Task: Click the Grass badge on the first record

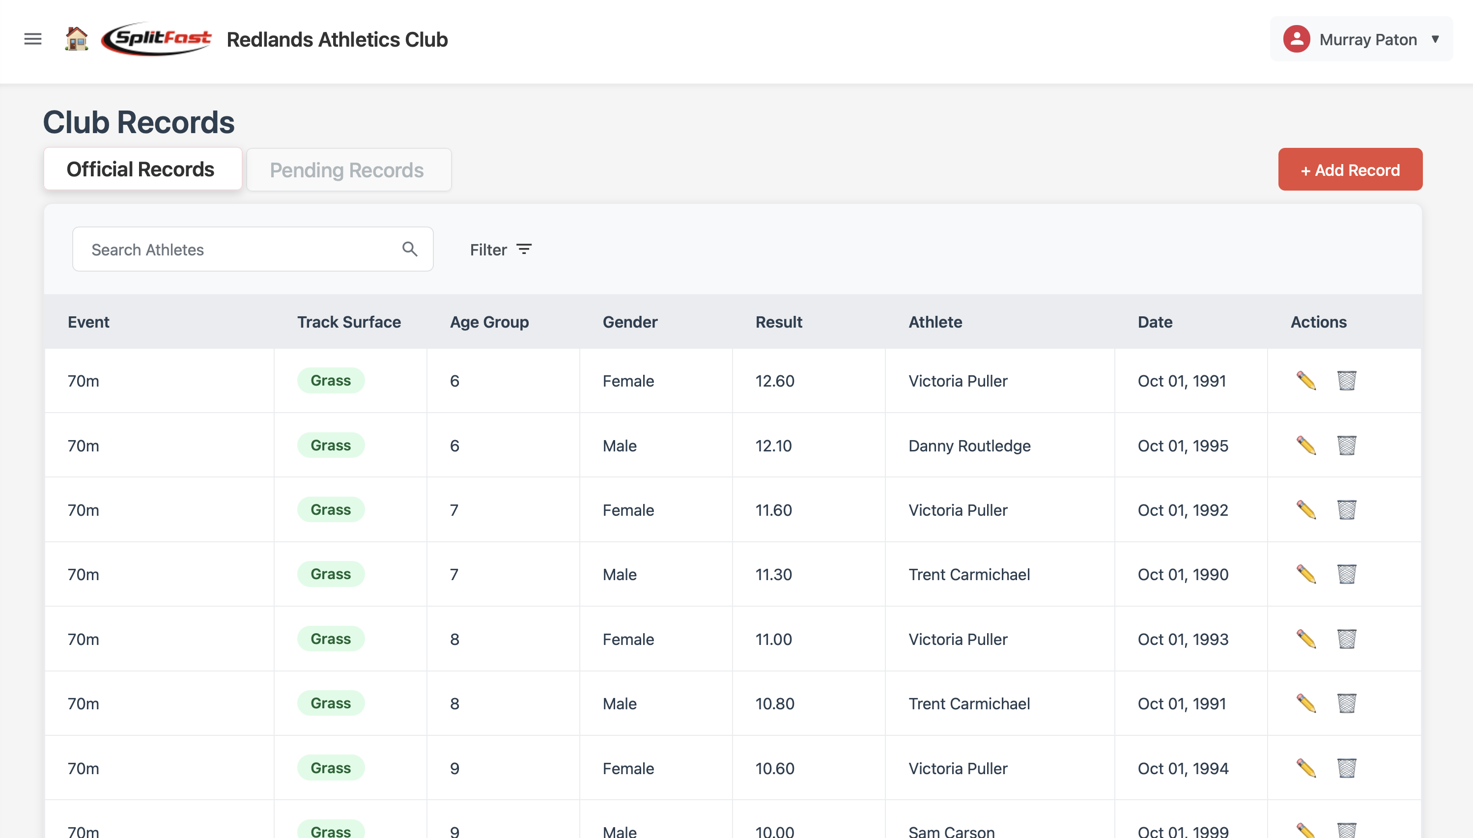Action: tap(331, 380)
